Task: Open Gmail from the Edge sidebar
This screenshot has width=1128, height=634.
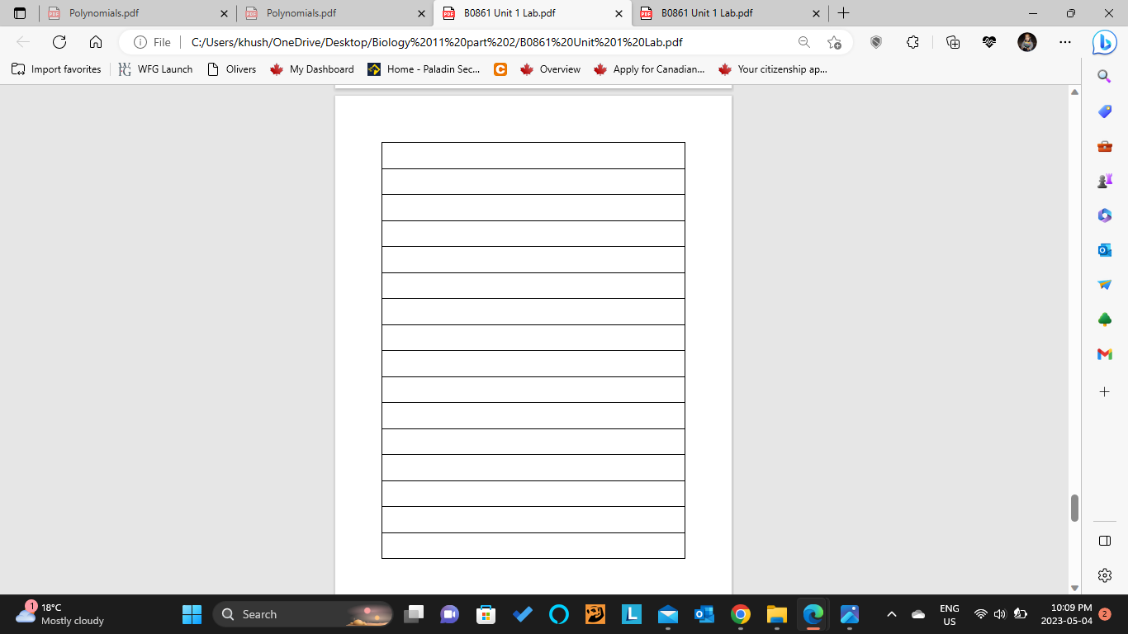Action: (1104, 353)
